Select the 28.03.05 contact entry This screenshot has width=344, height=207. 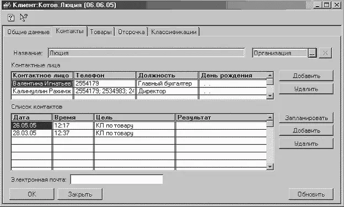tap(139, 133)
